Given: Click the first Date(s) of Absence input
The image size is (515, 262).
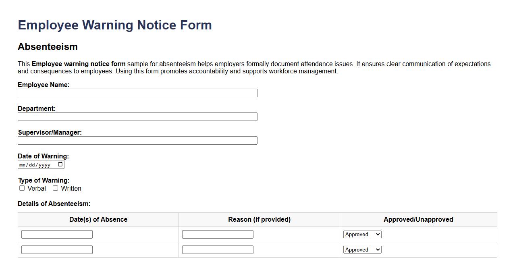Looking at the screenshot, I should 56,234.
